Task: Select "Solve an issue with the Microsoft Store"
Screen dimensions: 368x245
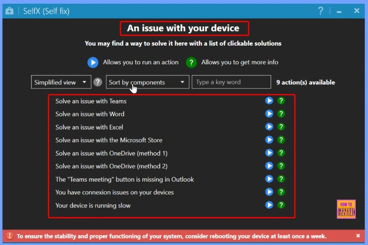Action: click(109, 140)
